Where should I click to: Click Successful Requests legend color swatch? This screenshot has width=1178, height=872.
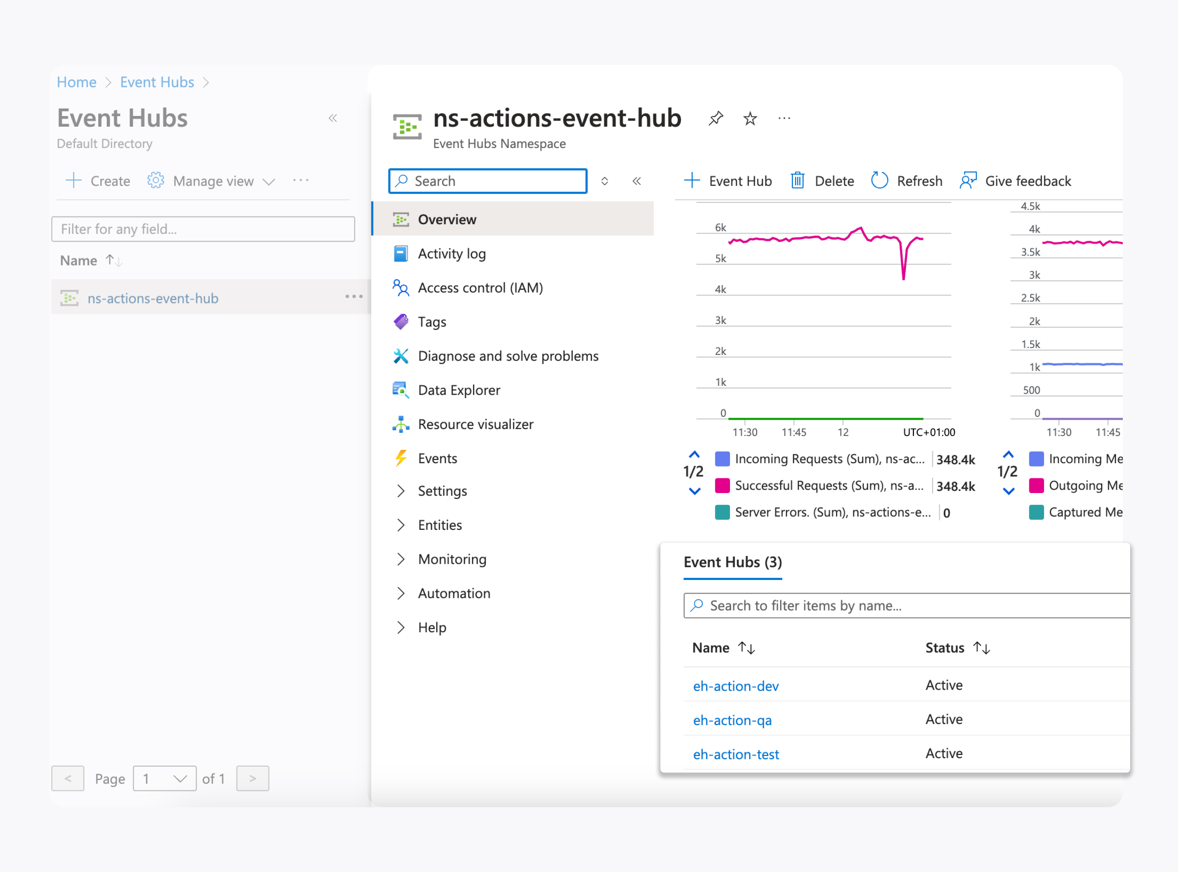pos(722,486)
